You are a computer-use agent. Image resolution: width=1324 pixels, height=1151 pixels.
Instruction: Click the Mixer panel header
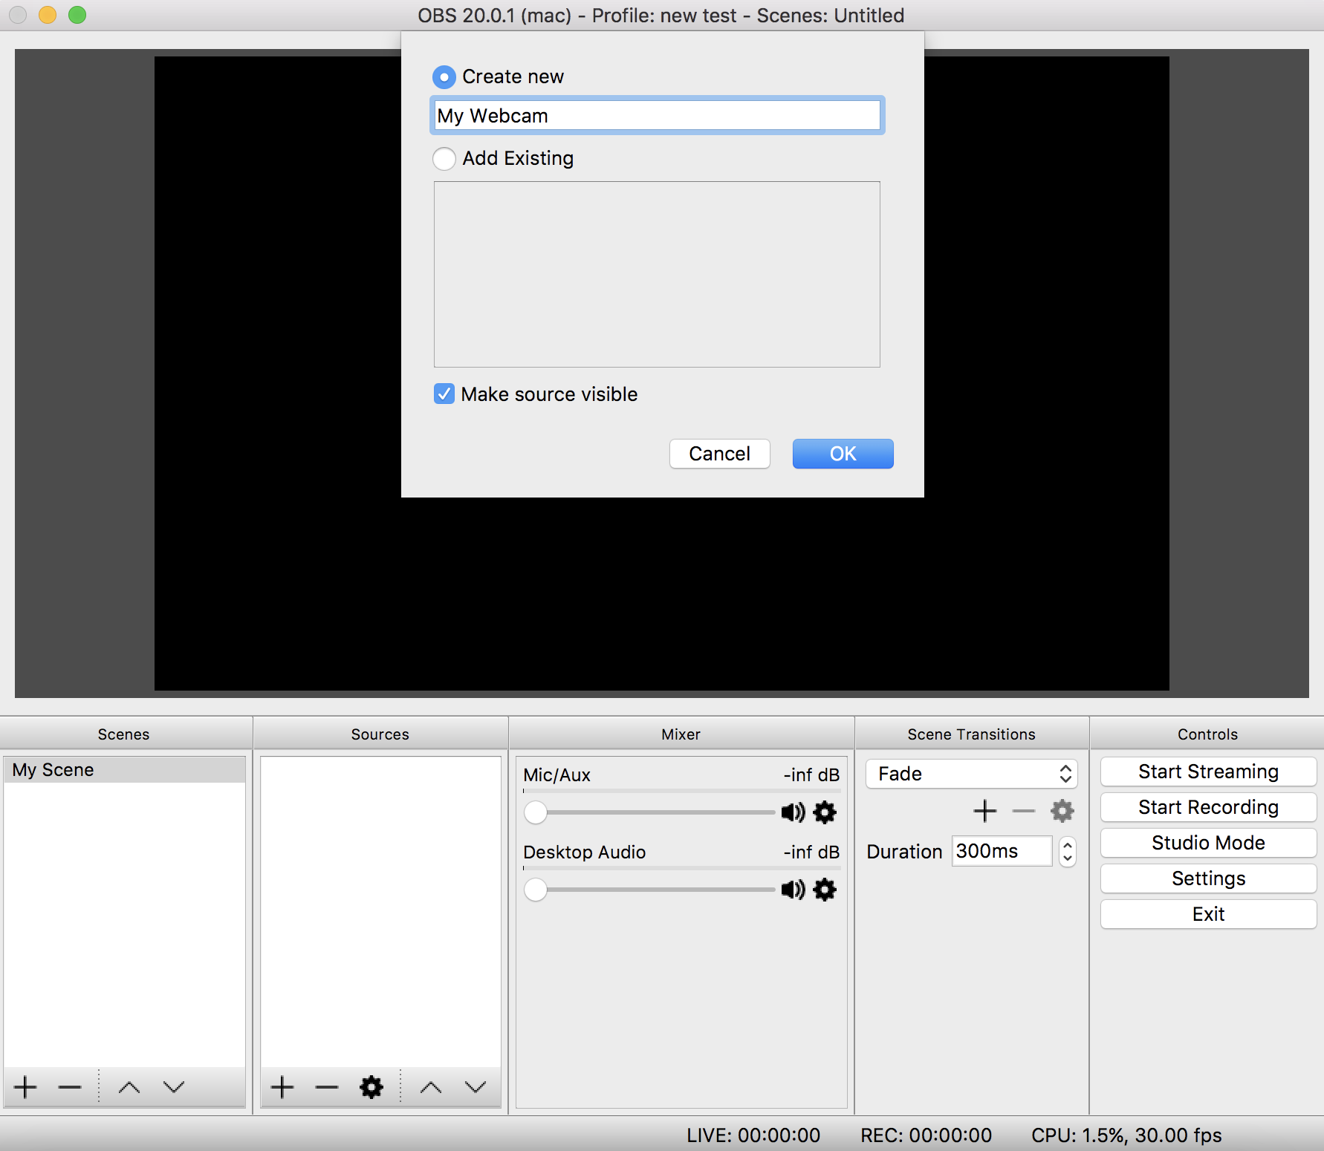point(681,734)
